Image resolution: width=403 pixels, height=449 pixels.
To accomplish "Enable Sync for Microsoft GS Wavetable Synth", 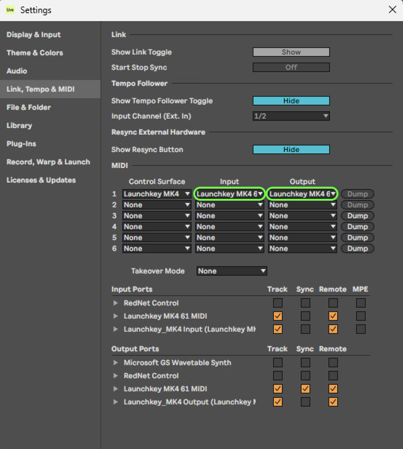I will coord(305,363).
